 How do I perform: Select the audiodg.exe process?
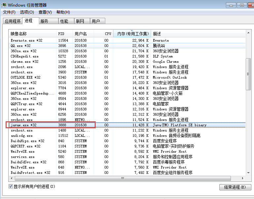(127, 136)
